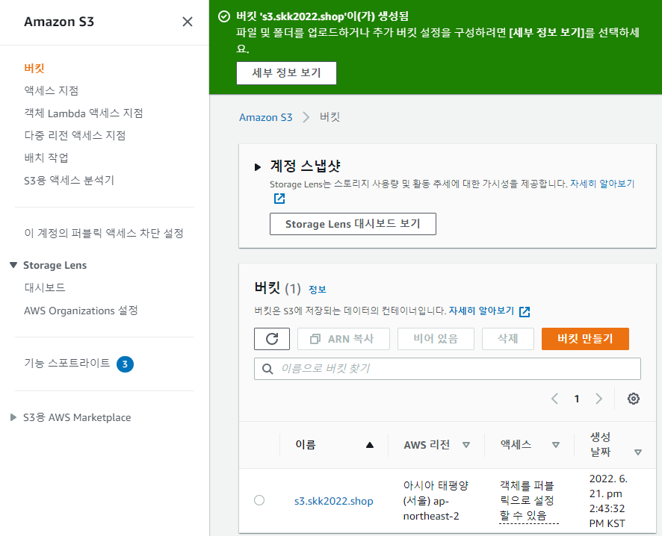Click the 버킷 breadcrumb text
This screenshot has width=662, height=536.
click(330, 117)
